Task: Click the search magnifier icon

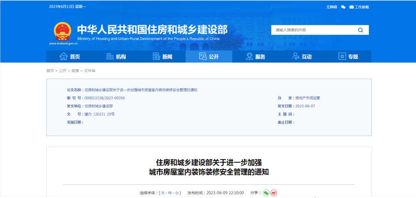Action: tap(360, 30)
